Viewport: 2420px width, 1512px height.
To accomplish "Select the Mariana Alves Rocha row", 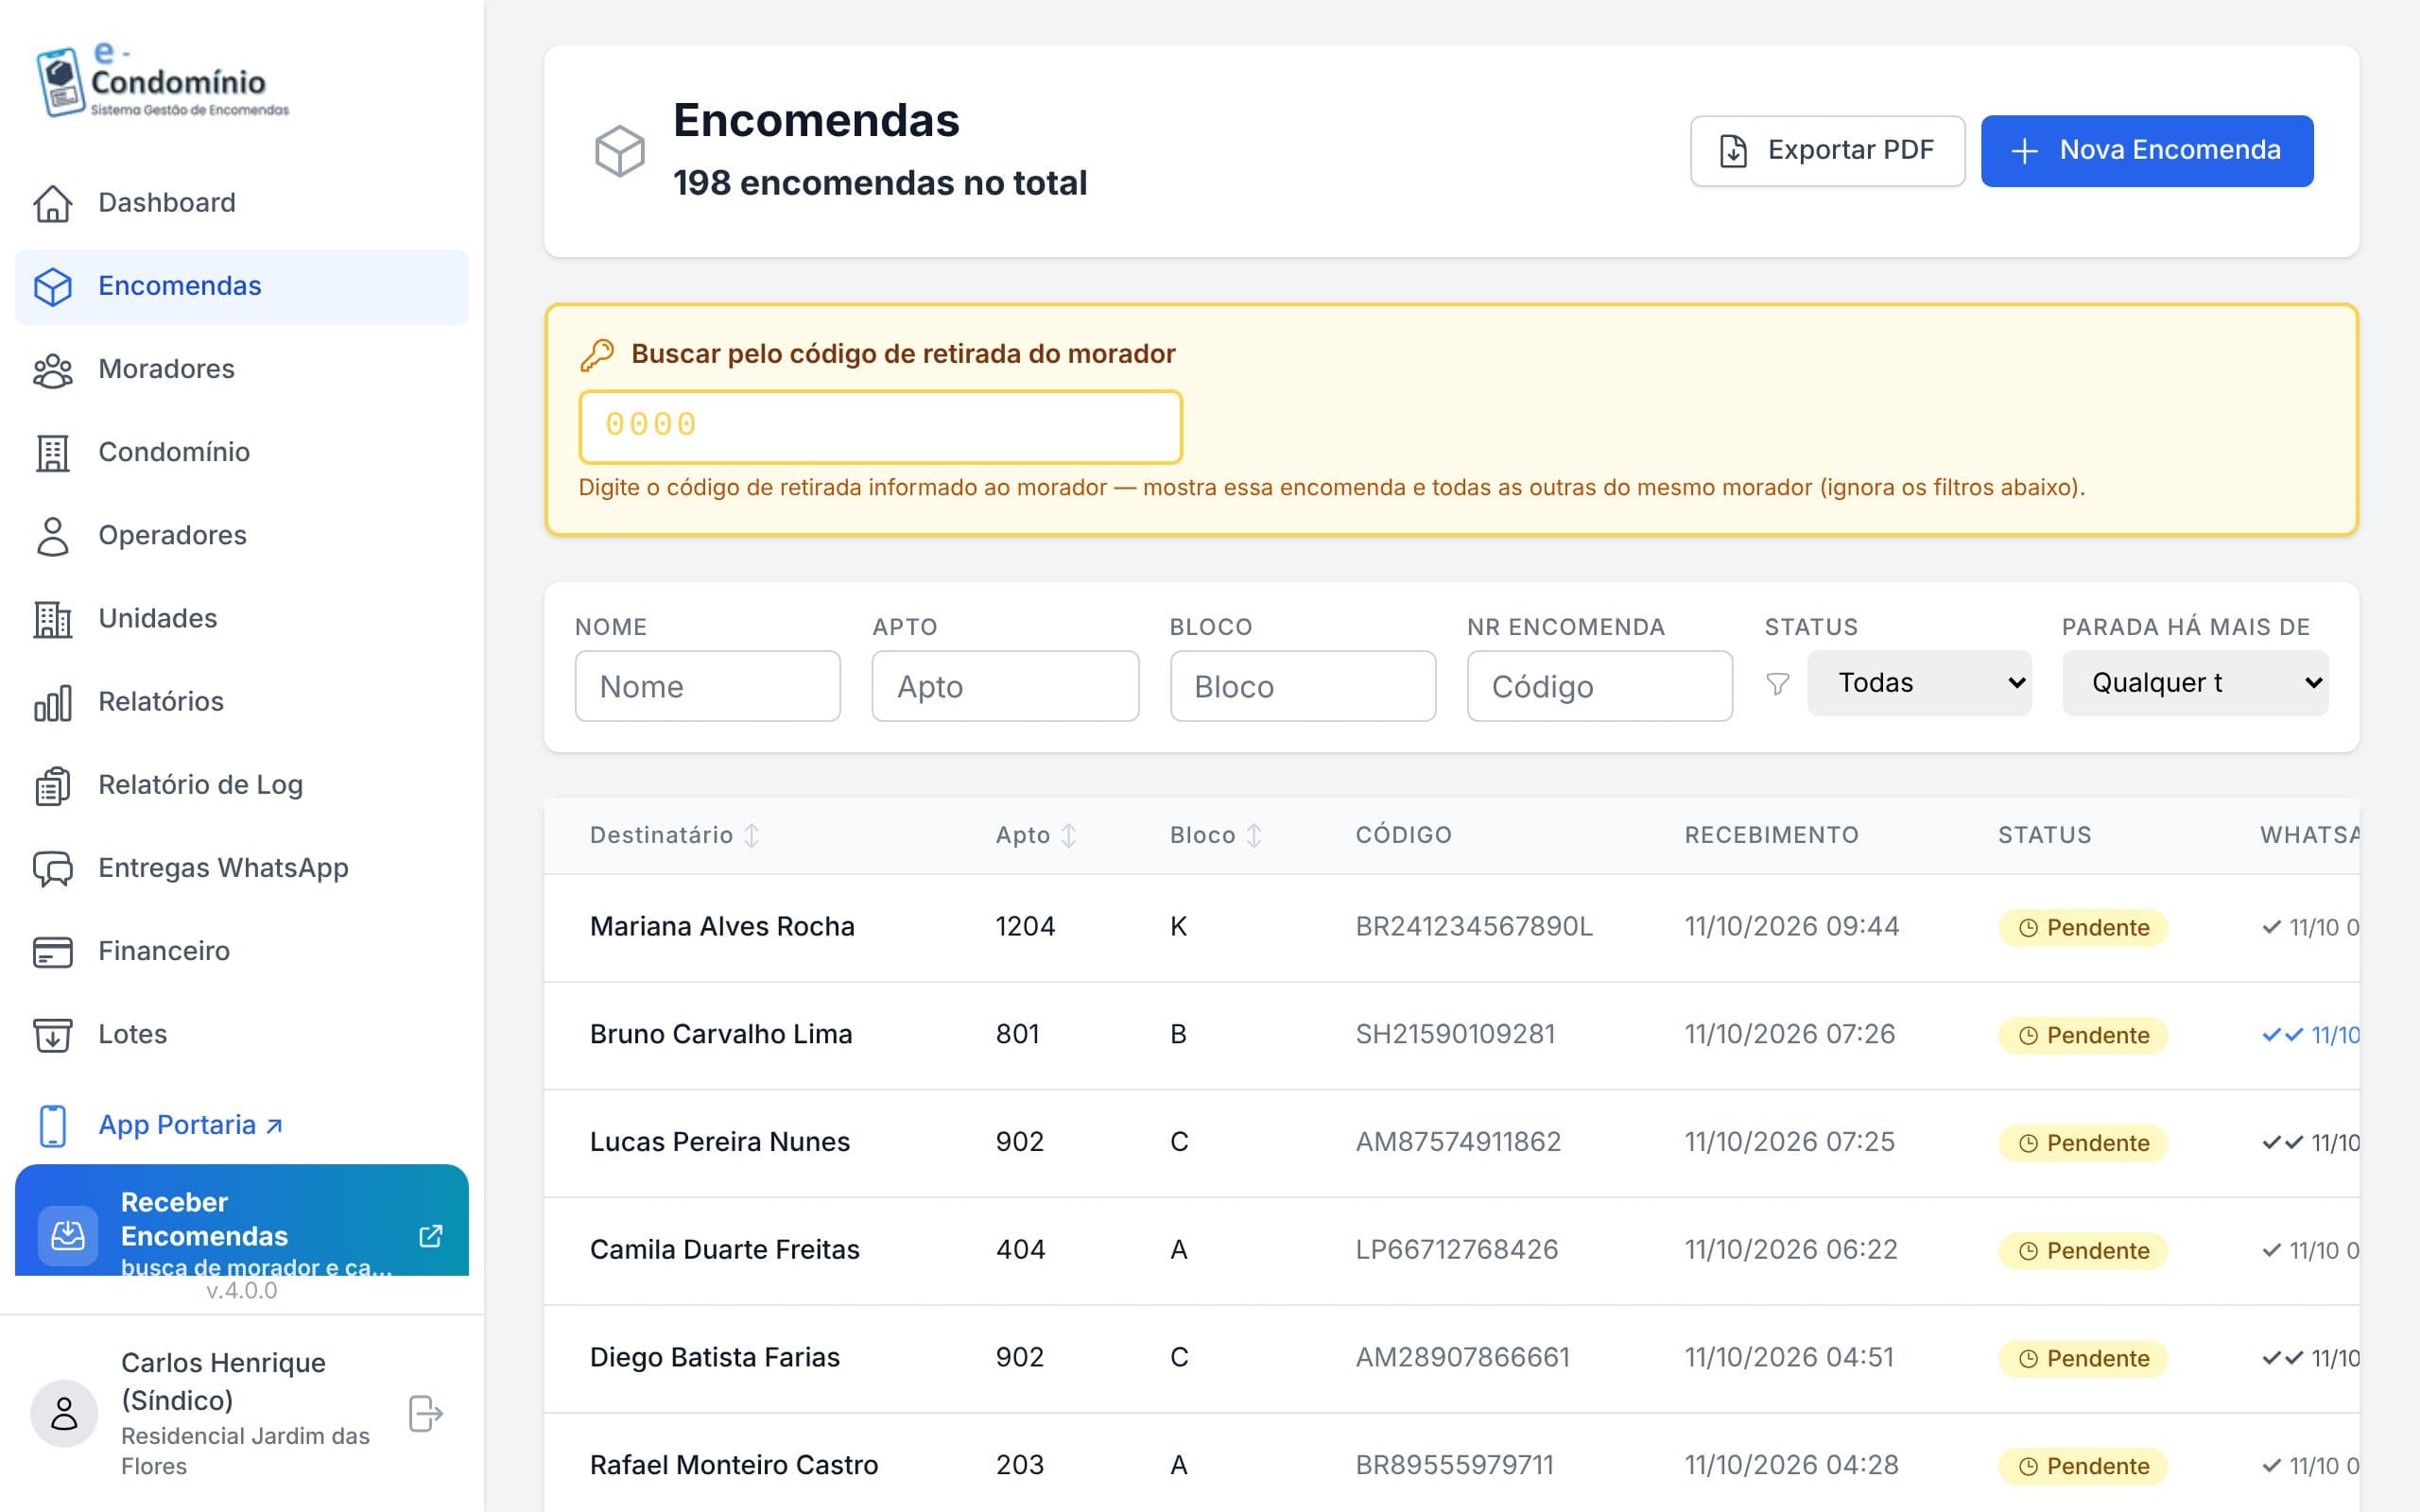I will 1451,927.
